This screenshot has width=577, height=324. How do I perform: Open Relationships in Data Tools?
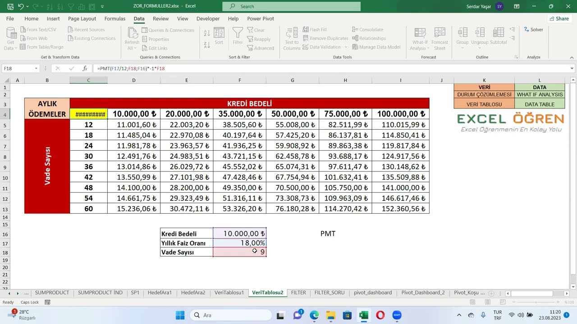[369, 38]
